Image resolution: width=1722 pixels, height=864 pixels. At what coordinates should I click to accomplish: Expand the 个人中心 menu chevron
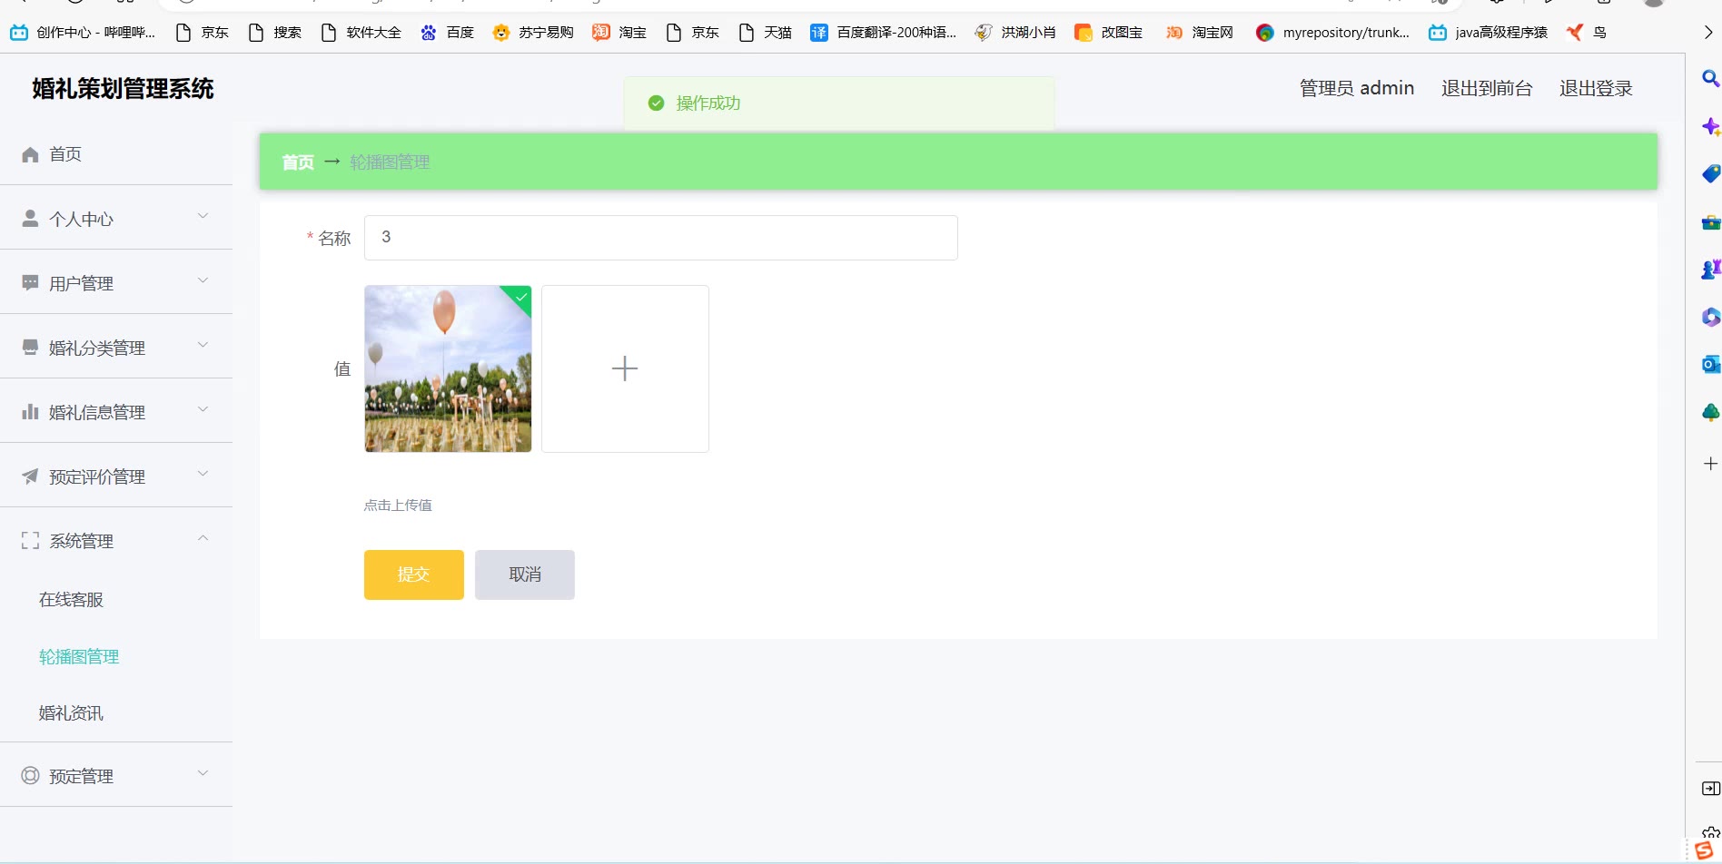203,216
